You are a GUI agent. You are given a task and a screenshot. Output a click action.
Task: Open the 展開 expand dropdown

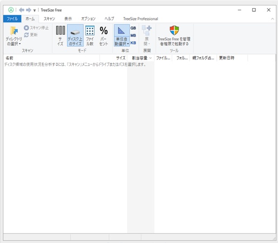(x=147, y=36)
